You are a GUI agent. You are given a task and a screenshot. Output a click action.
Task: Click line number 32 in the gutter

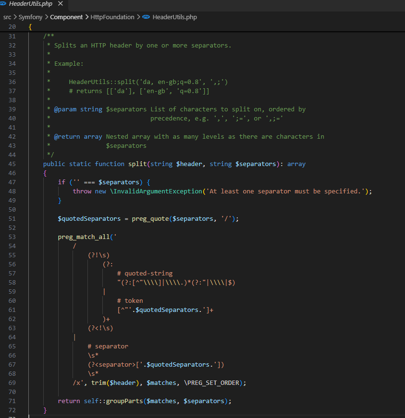pyautogui.click(x=12, y=46)
